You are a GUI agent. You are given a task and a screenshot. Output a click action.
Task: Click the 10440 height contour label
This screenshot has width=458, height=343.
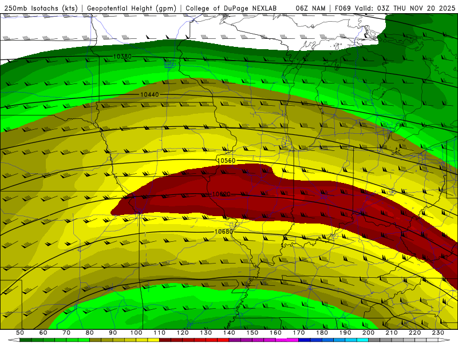coord(149,94)
